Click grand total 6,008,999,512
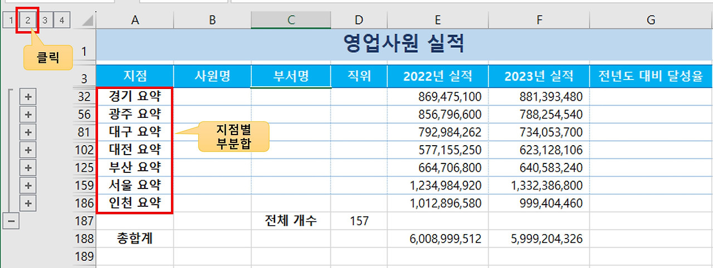Screen dimensions: 713x268 [x=438, y=239]
